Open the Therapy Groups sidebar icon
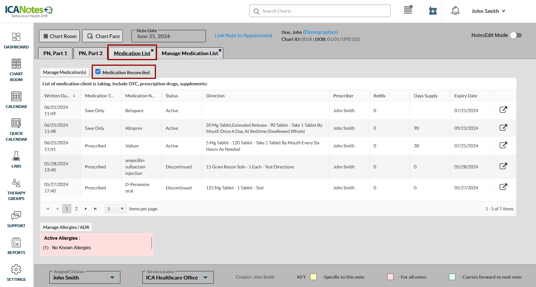Image resolution: width=536 pixels, height=287 pixels. click(x=16, y=183)
